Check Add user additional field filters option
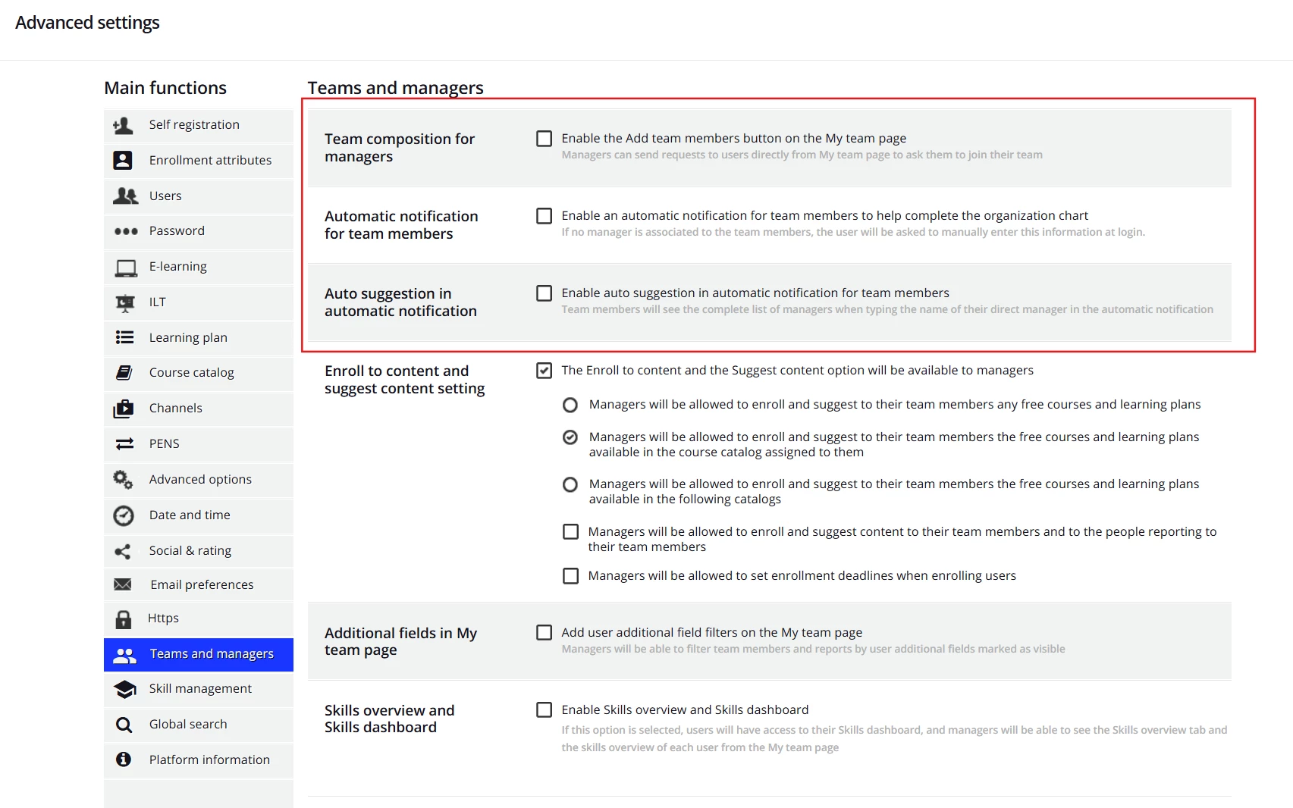The image size is (1293, 808). pyautogui.click(x=544, y=633)
